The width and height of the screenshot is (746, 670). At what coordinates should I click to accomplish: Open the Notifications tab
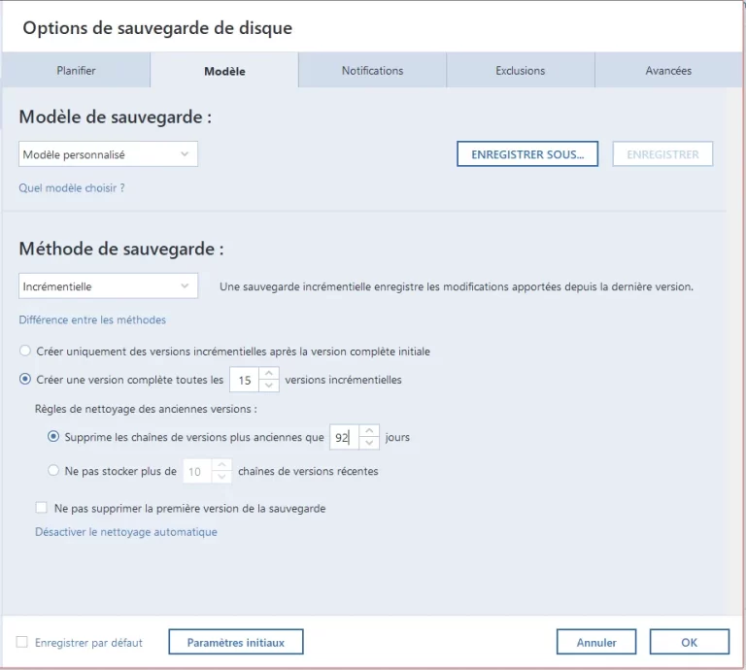[372, 70]
